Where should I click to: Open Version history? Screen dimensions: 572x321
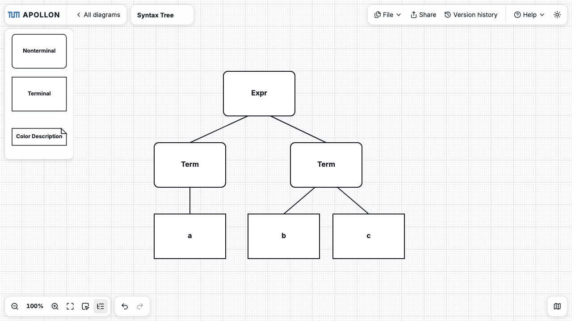pyautogui.click(x=471, y=15)
